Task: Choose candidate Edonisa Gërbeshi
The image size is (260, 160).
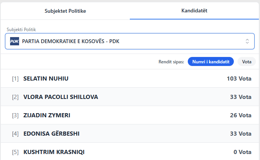Action: 51,133
